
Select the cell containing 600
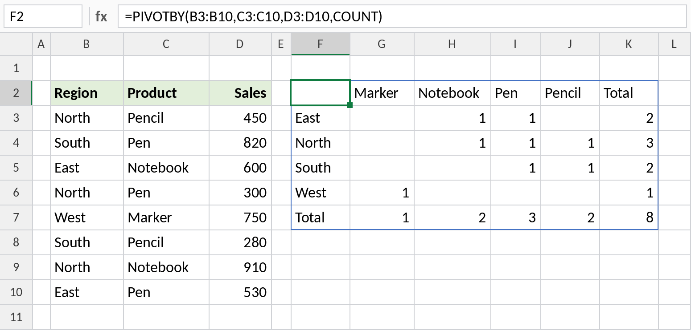[240, 168]
